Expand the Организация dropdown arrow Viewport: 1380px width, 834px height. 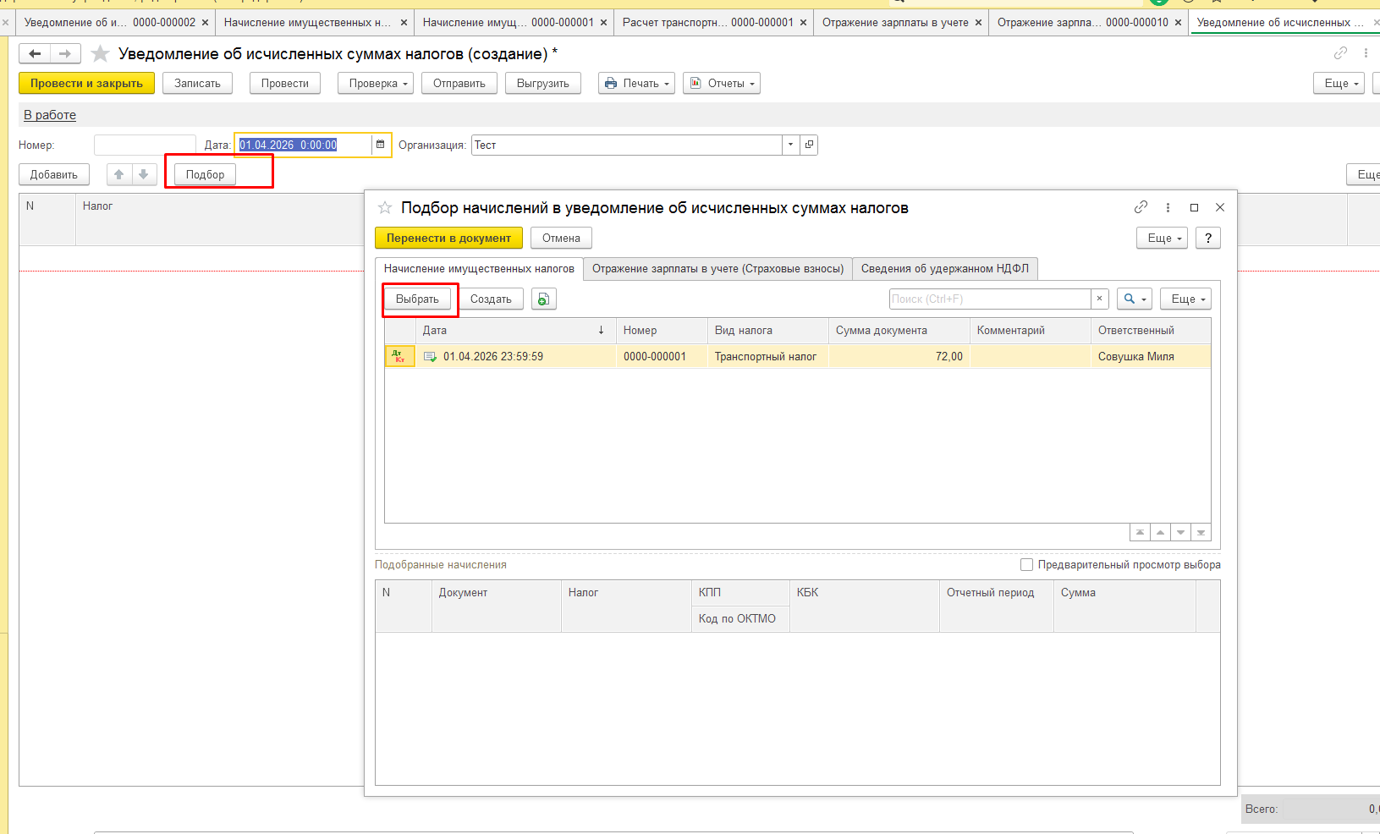[791, 145]
